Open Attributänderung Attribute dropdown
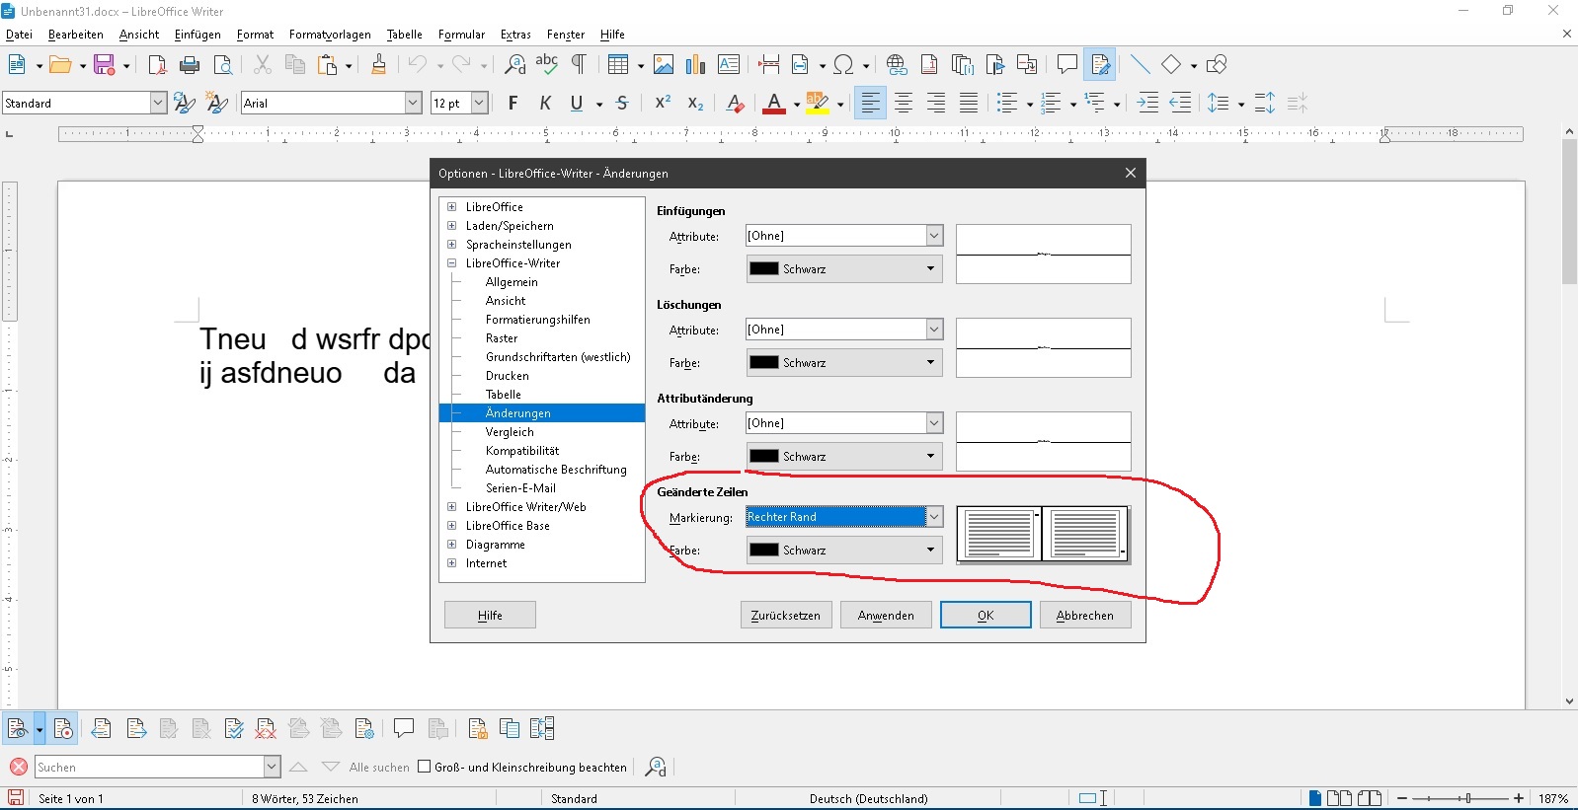Image resolution: width=1578 pixels, height=810 pixels. point(934,423)
